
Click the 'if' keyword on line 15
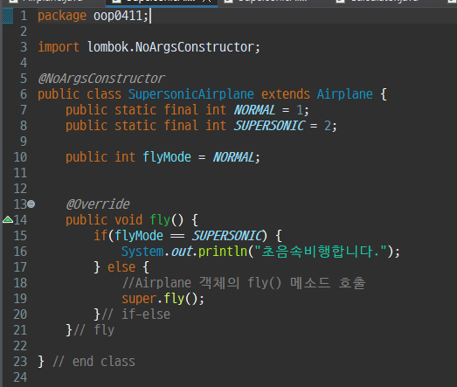[100, 236]
